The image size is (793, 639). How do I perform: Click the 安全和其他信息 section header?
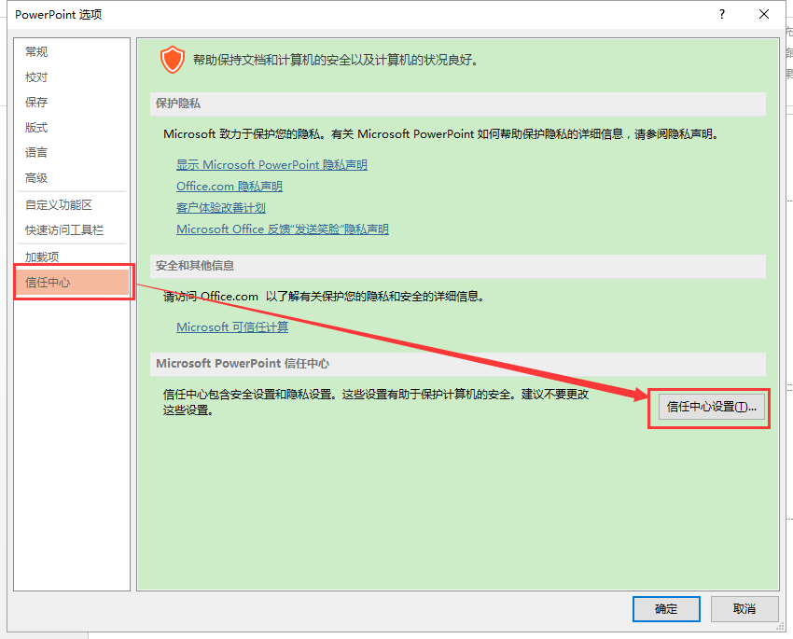458,266
